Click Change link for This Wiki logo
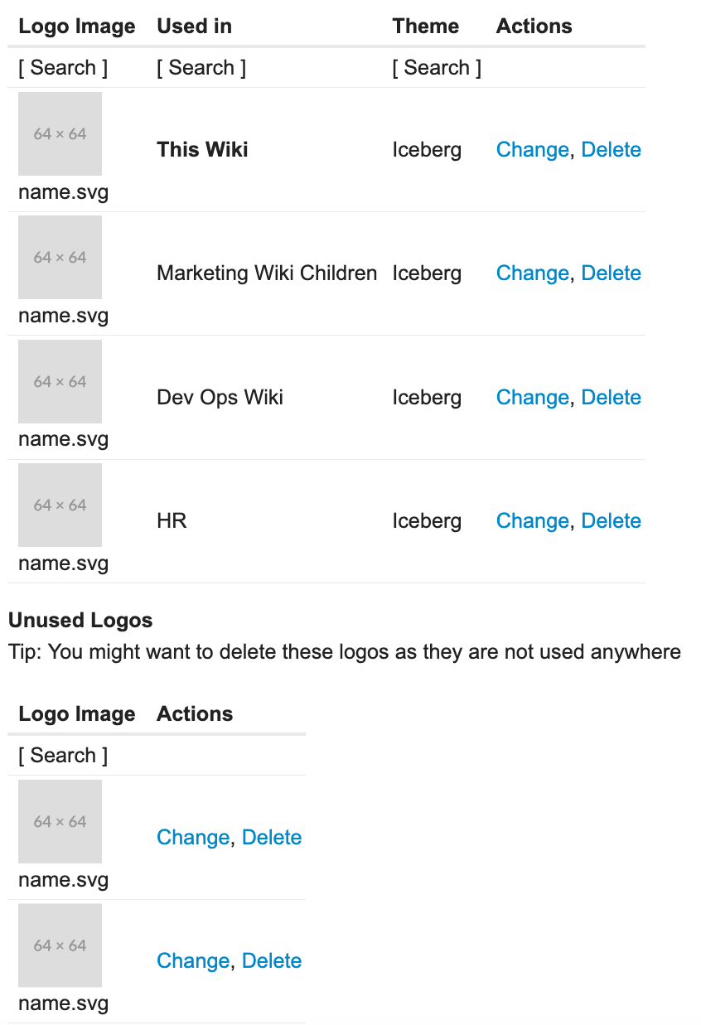Viewport: 701px width, 1025px height. 532,150
